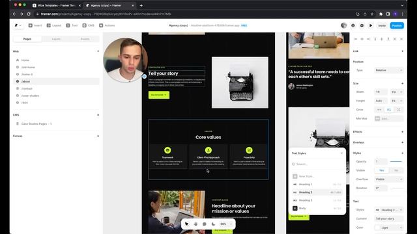This screenshot has height=234, width=417.
Task: Choose Heading 1 text style
Action: 317,184
